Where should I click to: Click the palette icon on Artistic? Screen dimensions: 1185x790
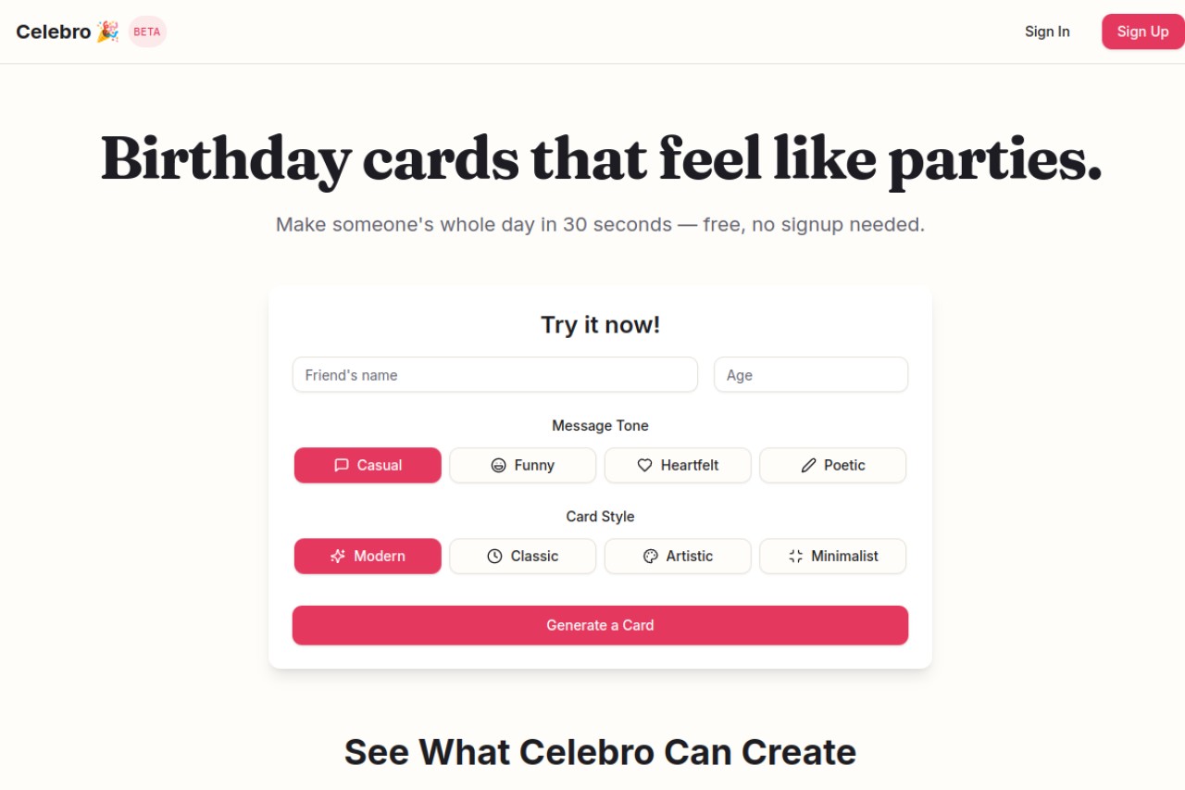[x=651, y=556]
